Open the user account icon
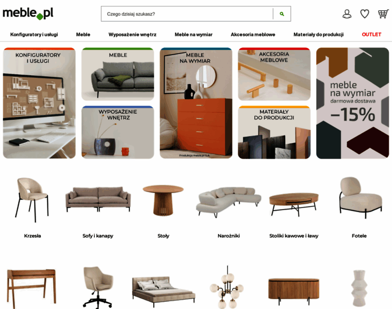Screen dimensions: 392x309 [x=347, y=14]
